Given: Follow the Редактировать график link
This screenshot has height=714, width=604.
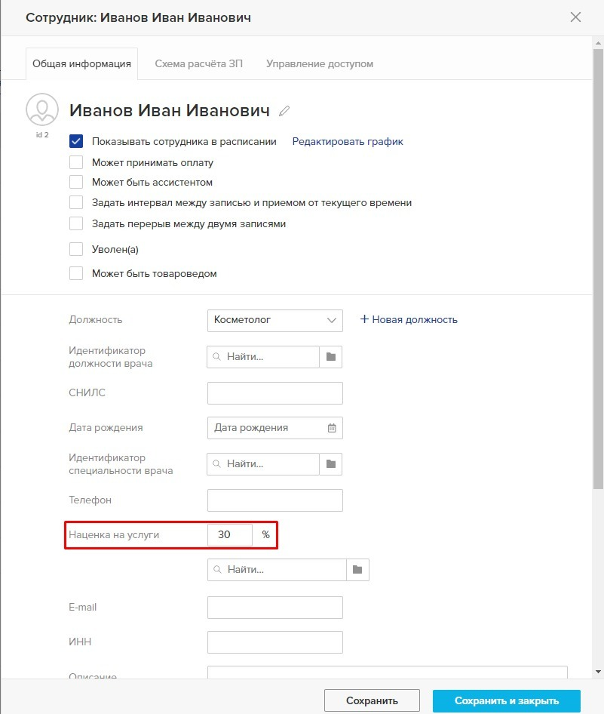Looking at the screenshot, I should click(x=348, y=141).
